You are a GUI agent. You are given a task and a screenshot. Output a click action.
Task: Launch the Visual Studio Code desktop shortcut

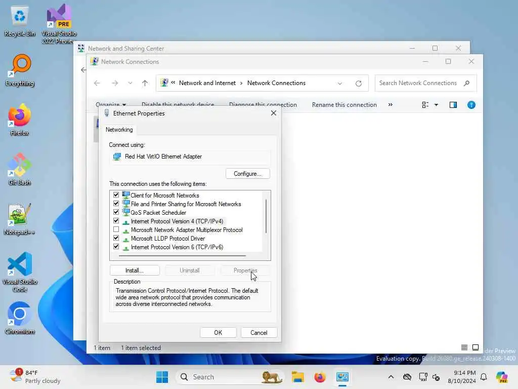[20, 272]
